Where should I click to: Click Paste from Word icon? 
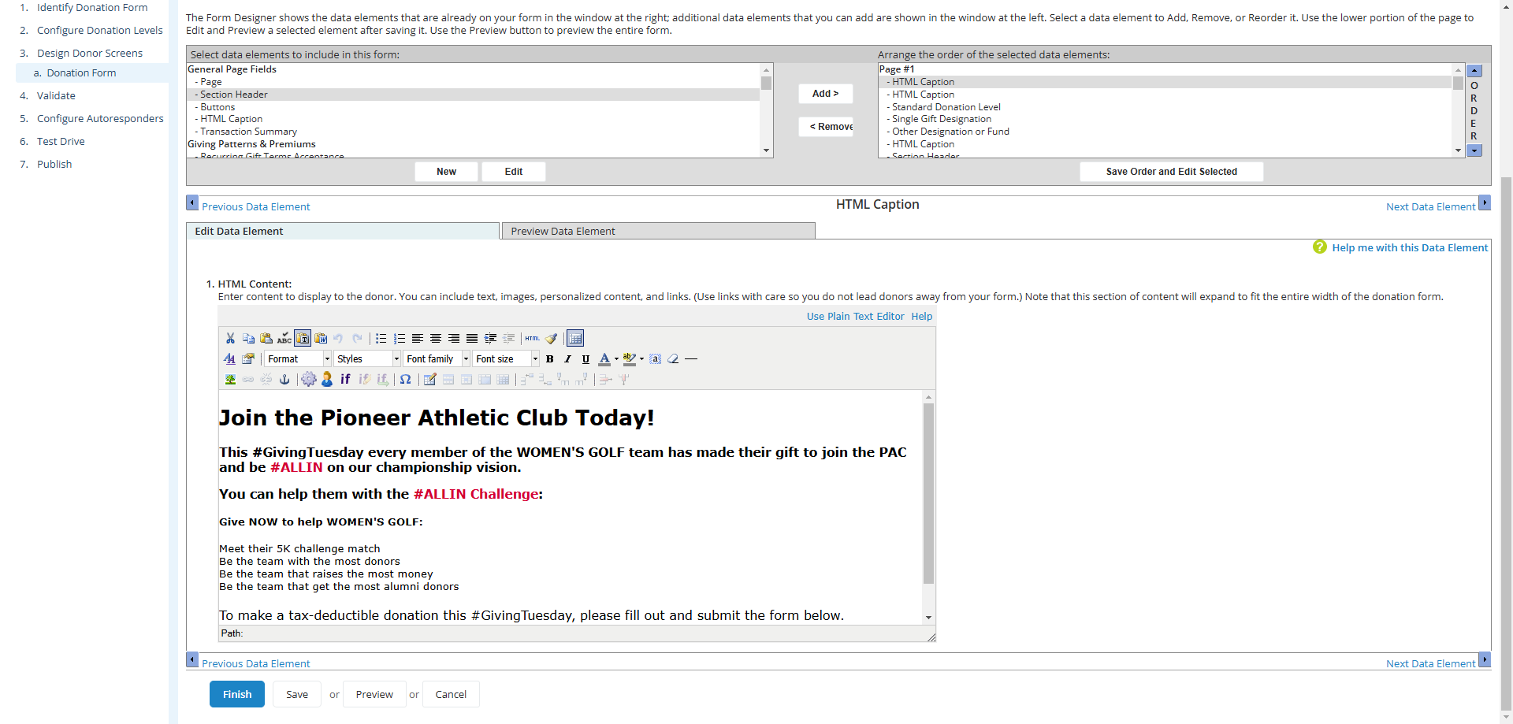point(321,338)
